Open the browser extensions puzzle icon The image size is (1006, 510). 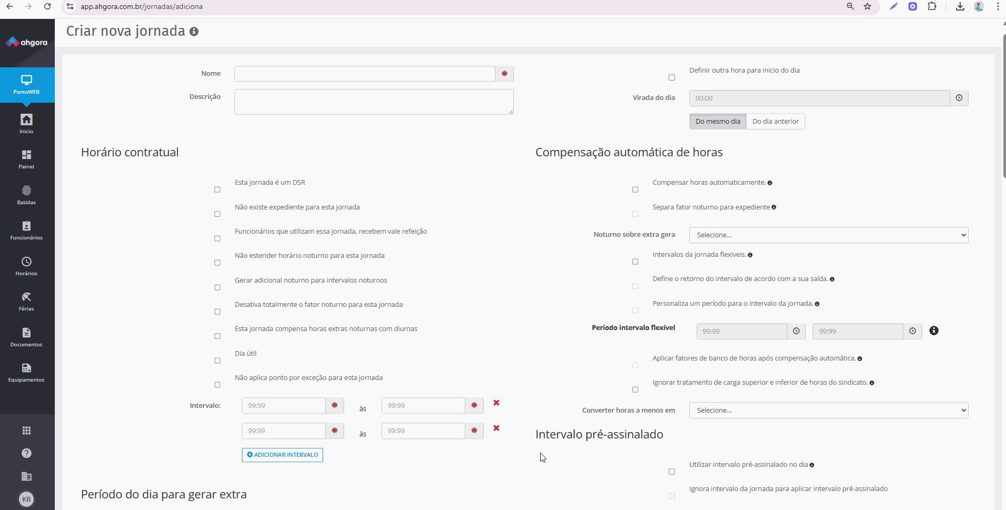pyautogui.click(x=932, y=6)
